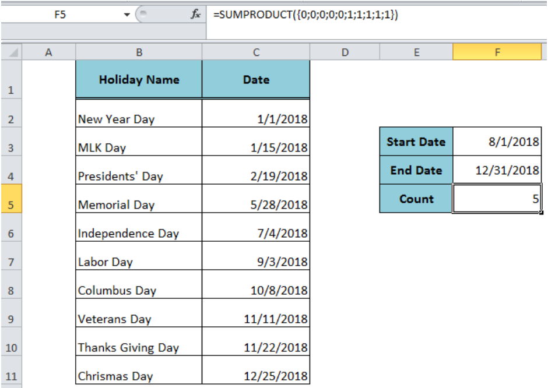Select column header C

coord(256,51)
